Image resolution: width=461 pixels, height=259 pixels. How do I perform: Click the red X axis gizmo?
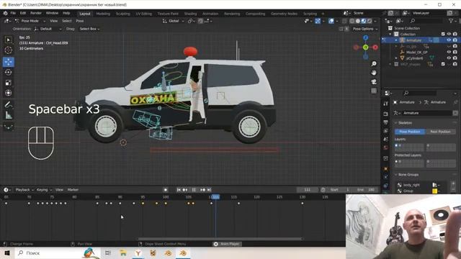click(375, 47)
